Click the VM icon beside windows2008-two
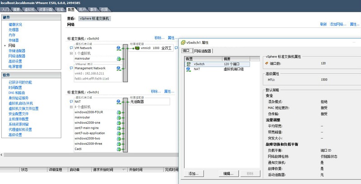 119,139
